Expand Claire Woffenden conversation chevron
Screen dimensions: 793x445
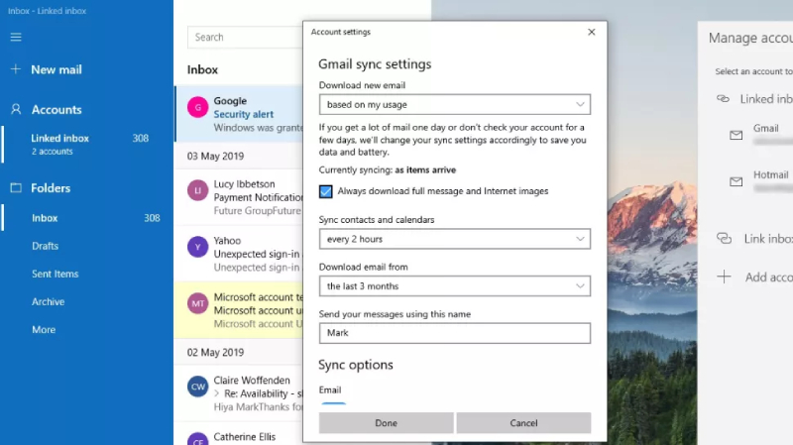pyautogui.click(x=217, y=393)
